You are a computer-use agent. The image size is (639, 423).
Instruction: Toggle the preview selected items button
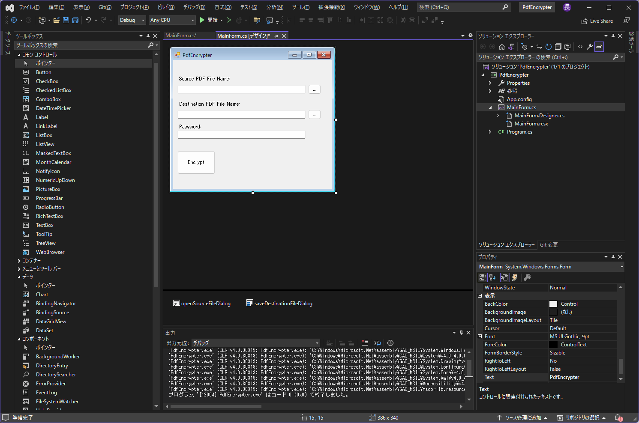[599, 47]
